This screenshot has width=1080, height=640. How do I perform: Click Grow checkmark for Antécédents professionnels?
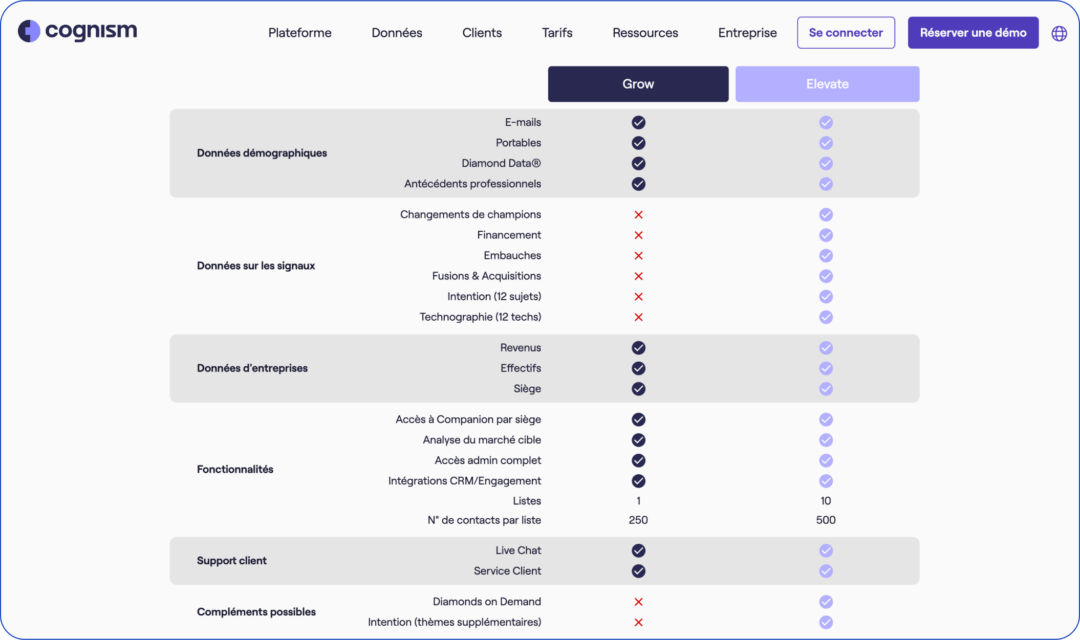(x=638, y=184)
